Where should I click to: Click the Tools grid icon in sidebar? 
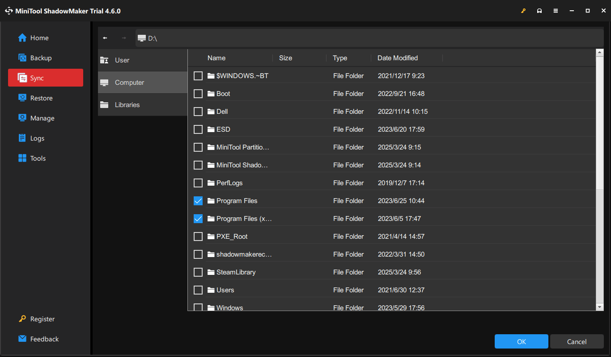point(22,158)
